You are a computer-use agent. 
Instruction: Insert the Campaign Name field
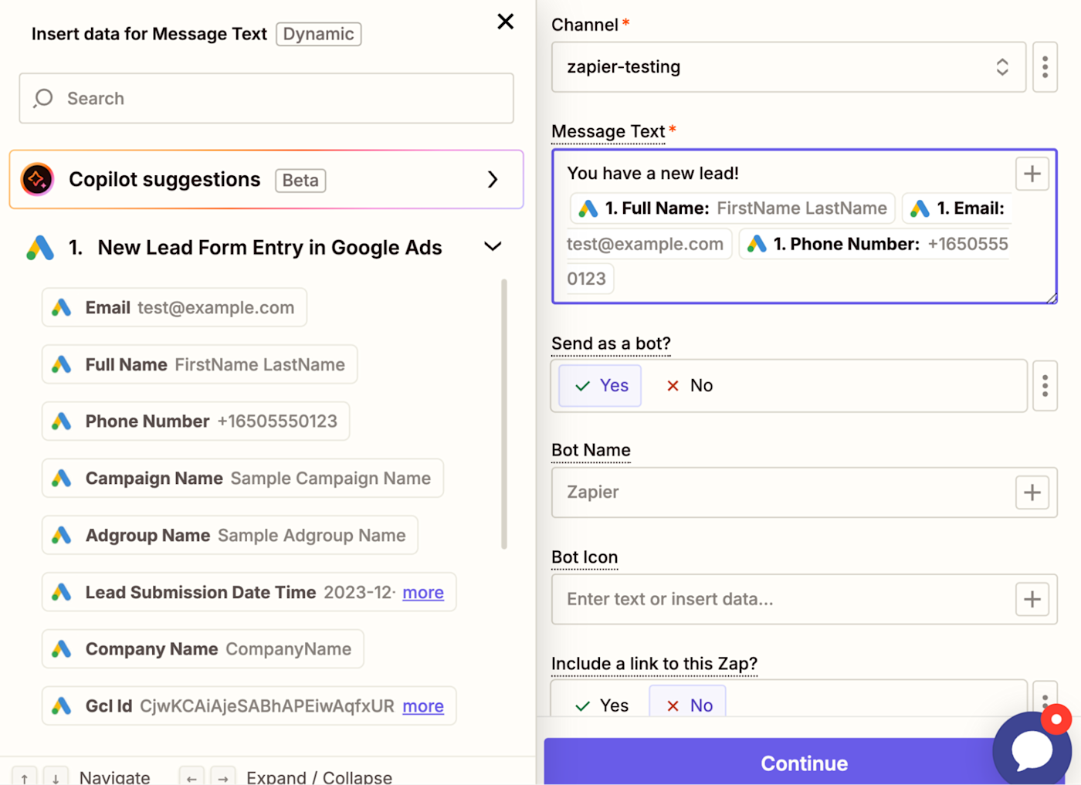click(243, 479)
